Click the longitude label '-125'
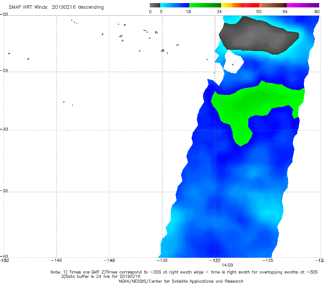324x284 pixels. point(268,260)
